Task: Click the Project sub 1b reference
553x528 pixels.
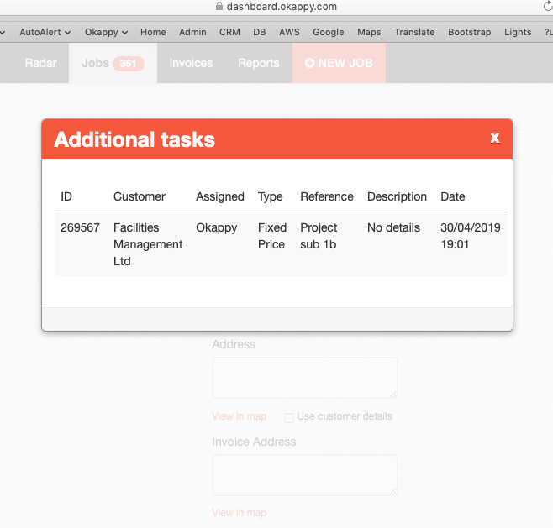Action: [x=319, y=236]
